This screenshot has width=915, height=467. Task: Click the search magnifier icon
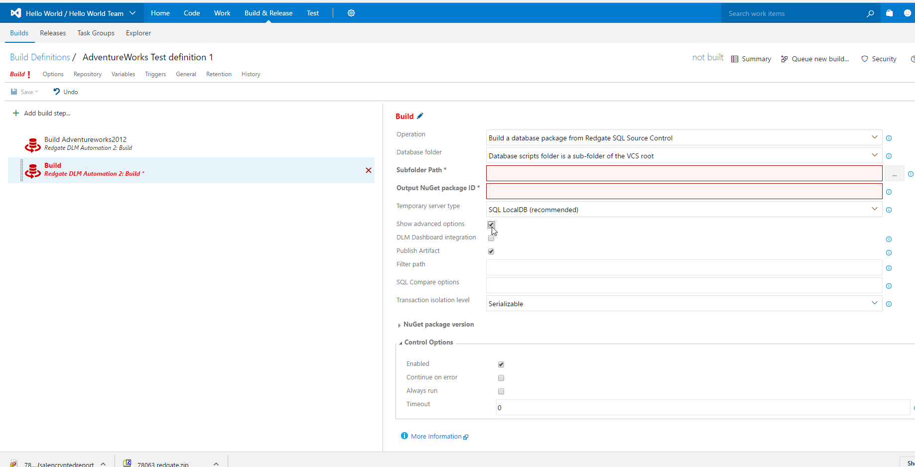coord(870,13)
